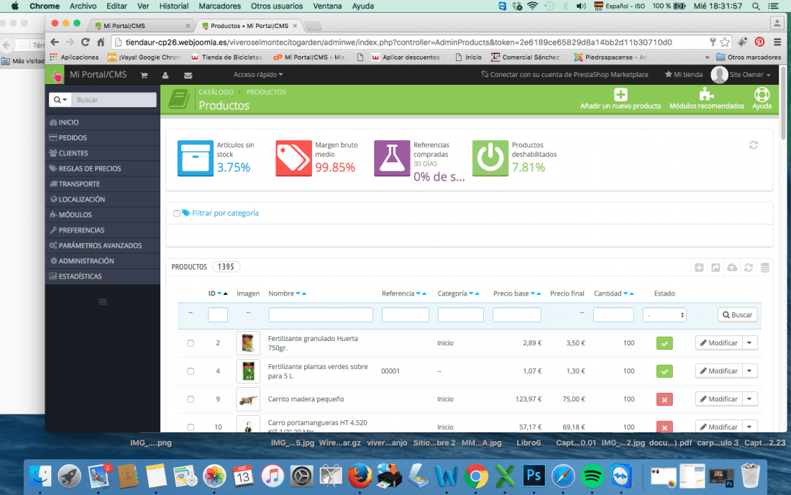Enable product Carro portamangueras status
The width and height of the screenshot is (791, 495).
664,427
